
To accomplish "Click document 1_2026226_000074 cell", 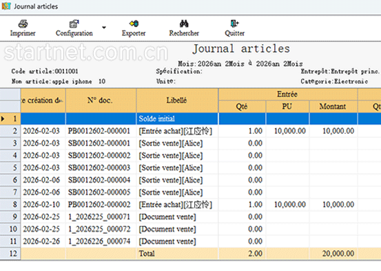I will pos(101,241).
